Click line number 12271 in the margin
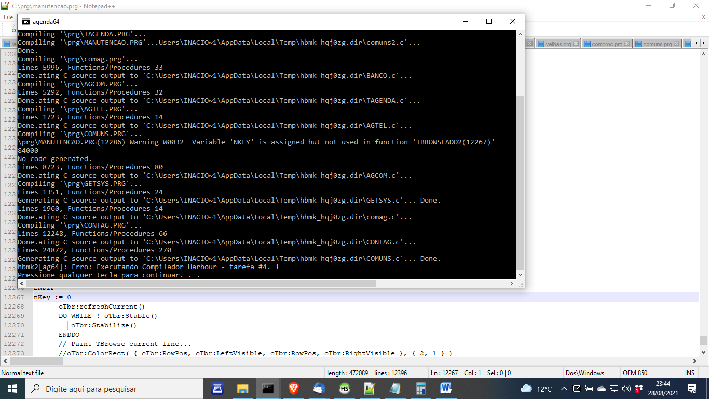 point(14,335)
